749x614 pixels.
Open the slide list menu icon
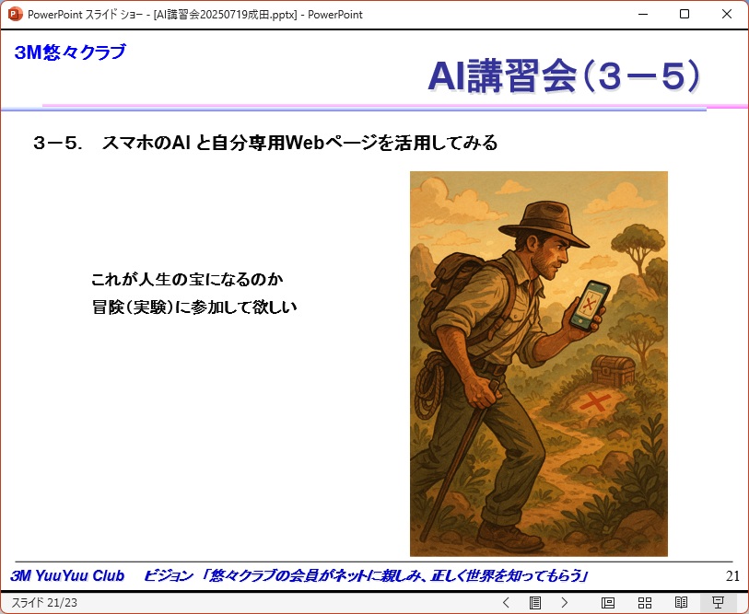click(535, 602)
